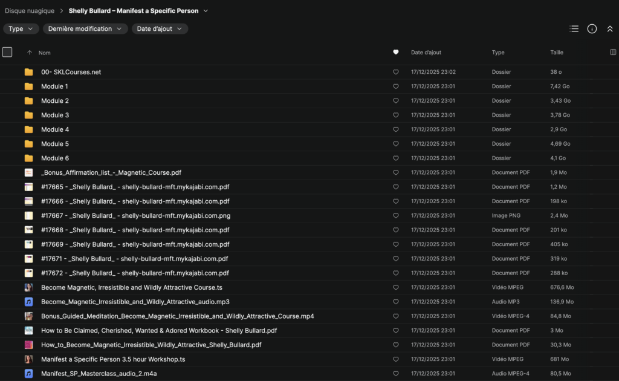
Task: Click the audio.mp3 music file icon
Action: pos(28,302)
